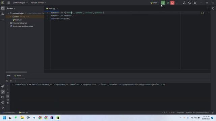Stop the running program with red Stop button
This screenshot has height=121, width=216.
tap(172, 3)
